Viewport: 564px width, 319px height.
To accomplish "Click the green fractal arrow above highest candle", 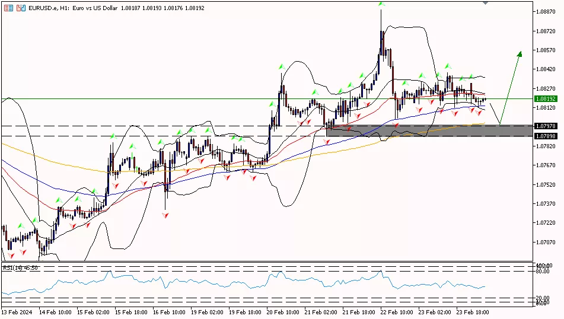I will (381, 5).
